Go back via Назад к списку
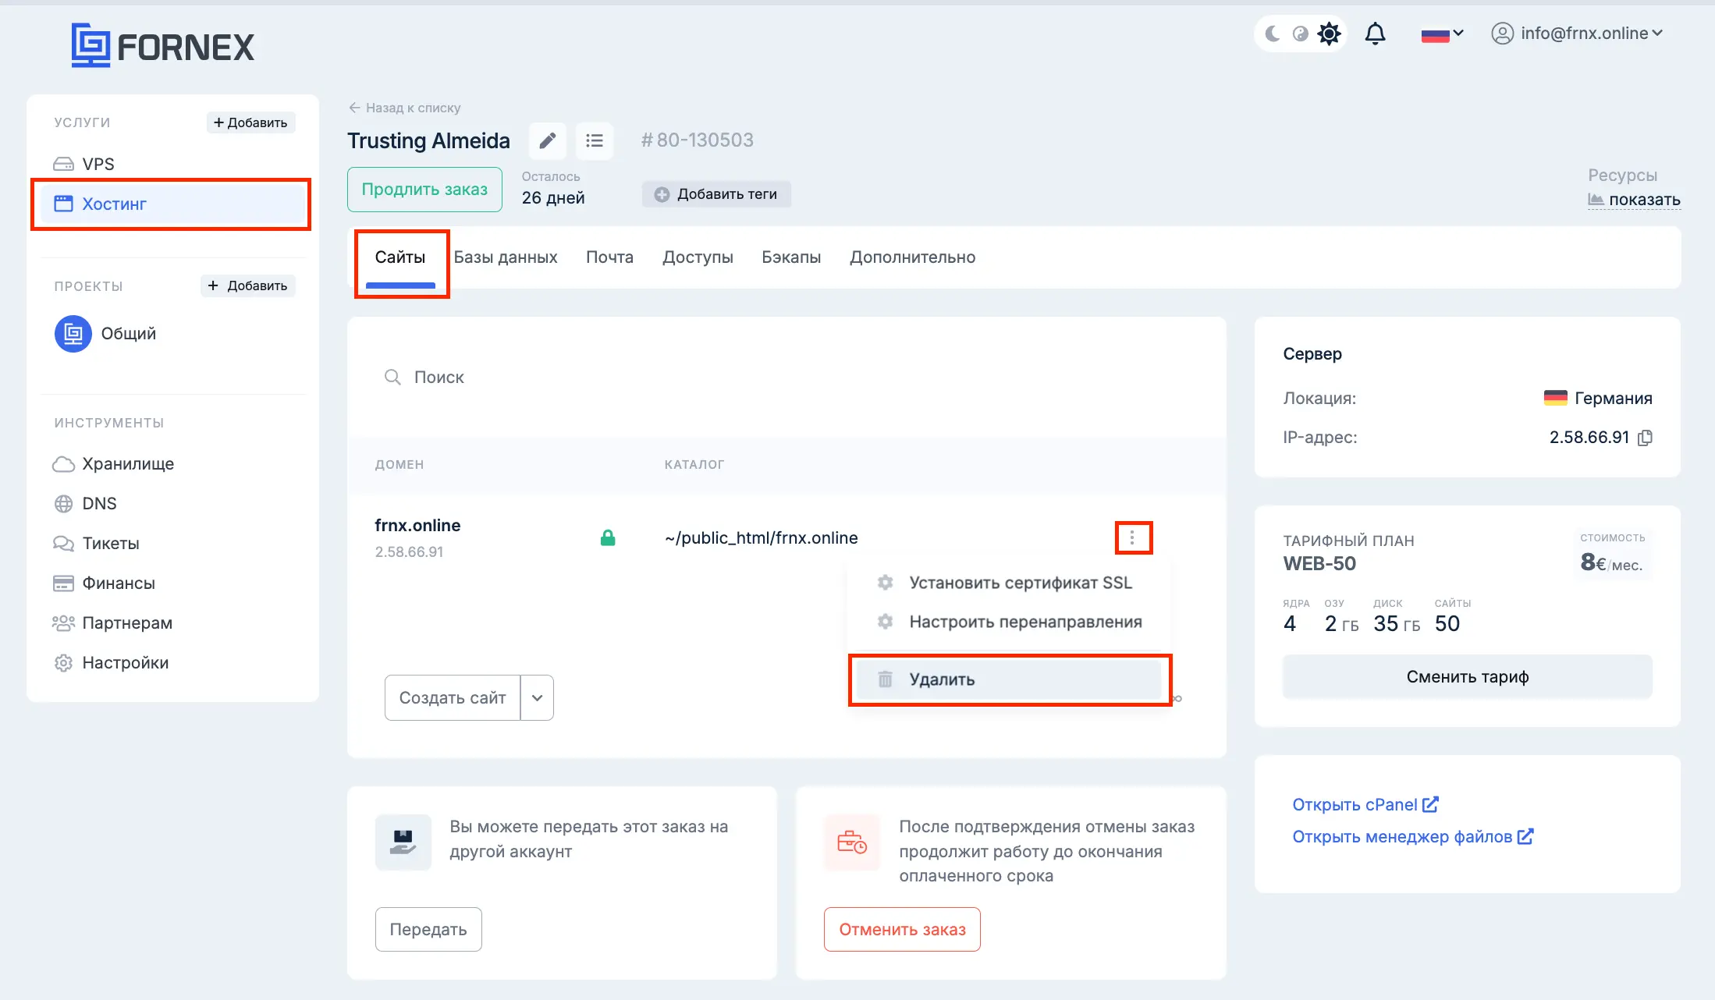Image resolution: width=1715 pixels, height=1000 pixels. click(x=404, y=108)
